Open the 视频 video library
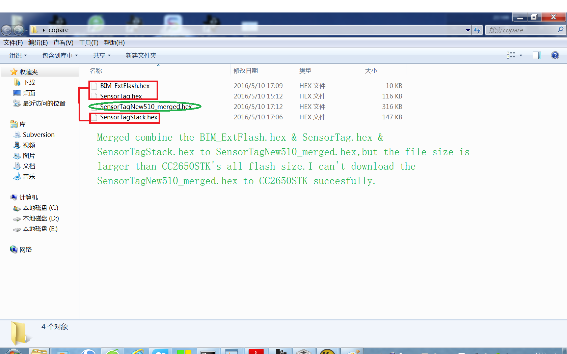 pos(29,145)
